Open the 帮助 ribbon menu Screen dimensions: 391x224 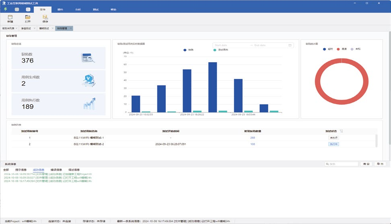[113, 9]
